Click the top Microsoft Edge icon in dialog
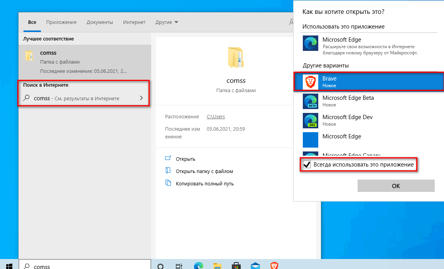The height and width of the screenshot is (269, 444). [311, 43]
